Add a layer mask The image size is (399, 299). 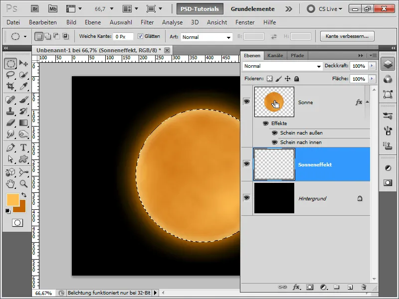310,287
